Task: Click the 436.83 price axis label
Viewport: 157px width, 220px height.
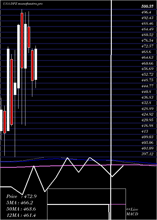Action: coord(147,97)
